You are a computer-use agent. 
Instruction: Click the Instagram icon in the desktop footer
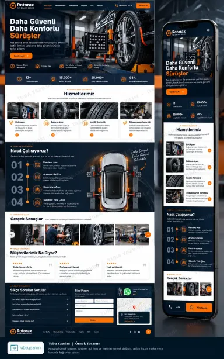135,332
